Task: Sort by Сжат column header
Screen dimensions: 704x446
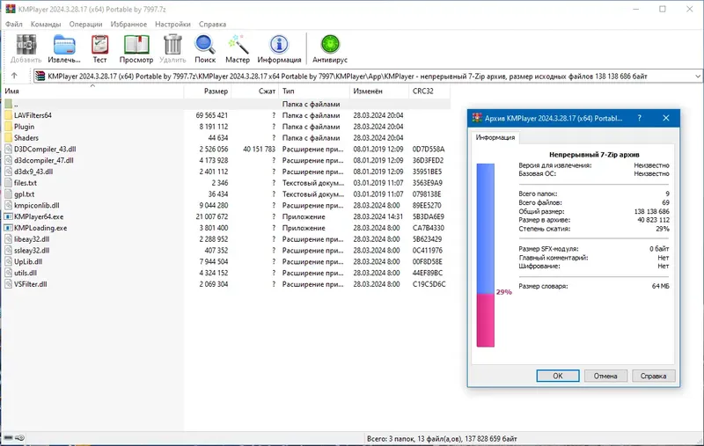Action: [254, 91]
